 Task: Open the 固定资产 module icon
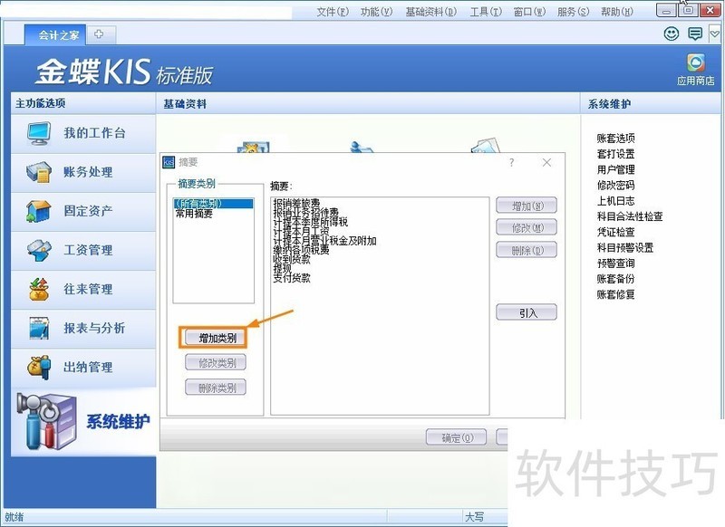coord(38,211)
